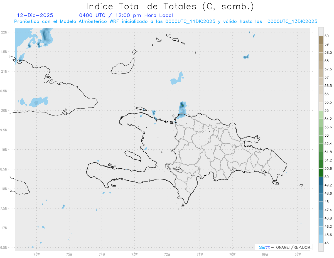Screen dimensions: 334x258
Task: Click the colorbar label '58.5'
Action: tap(328, 52)
